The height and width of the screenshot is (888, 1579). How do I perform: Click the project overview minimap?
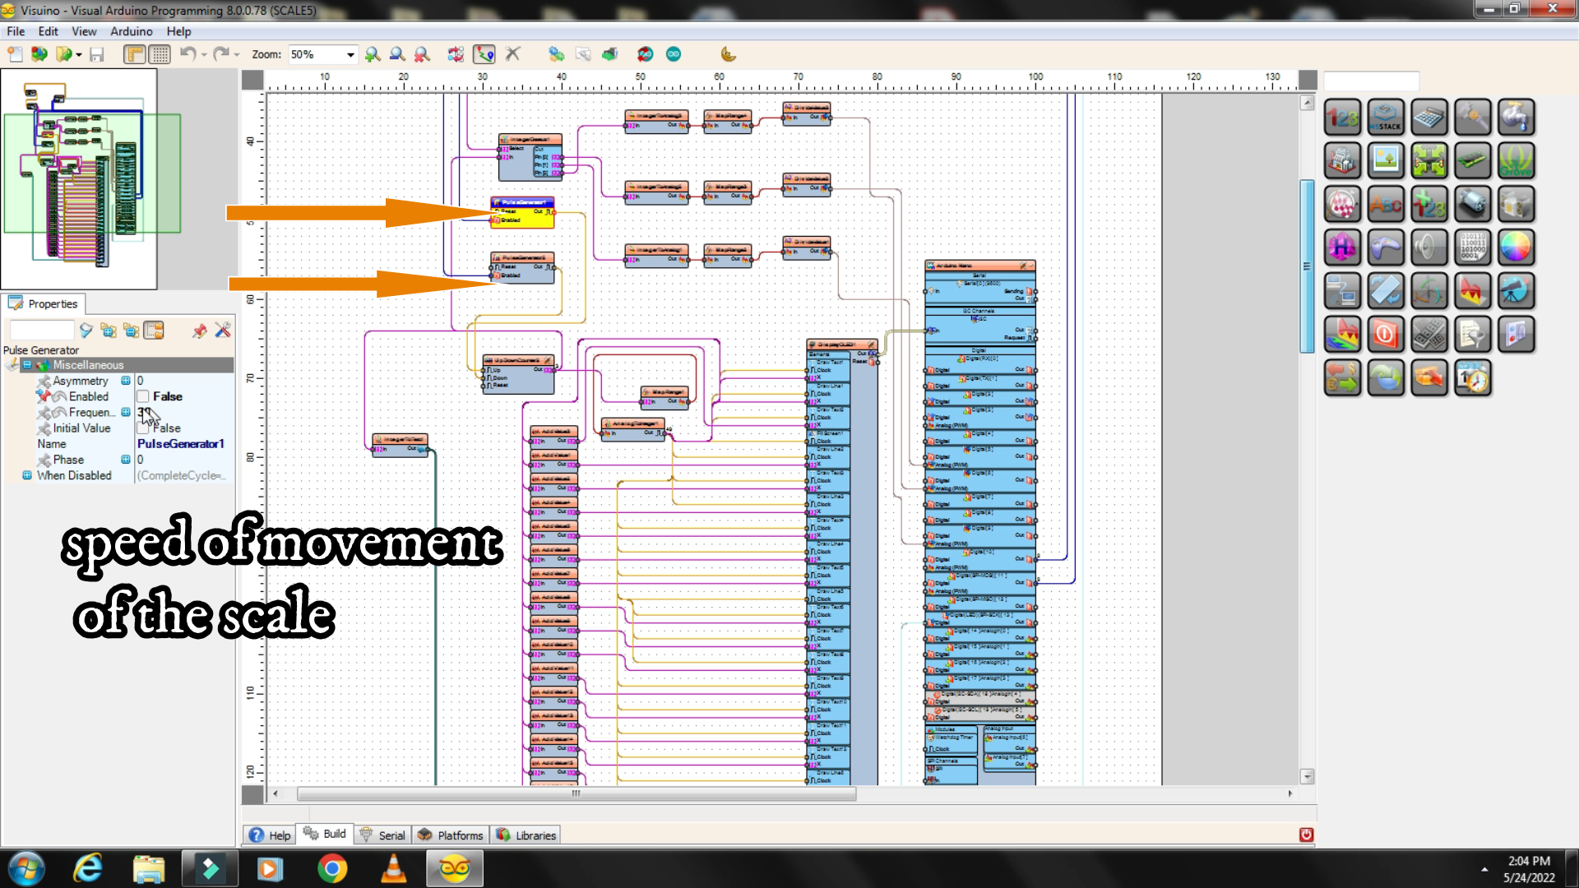click(x=79, y=179)
